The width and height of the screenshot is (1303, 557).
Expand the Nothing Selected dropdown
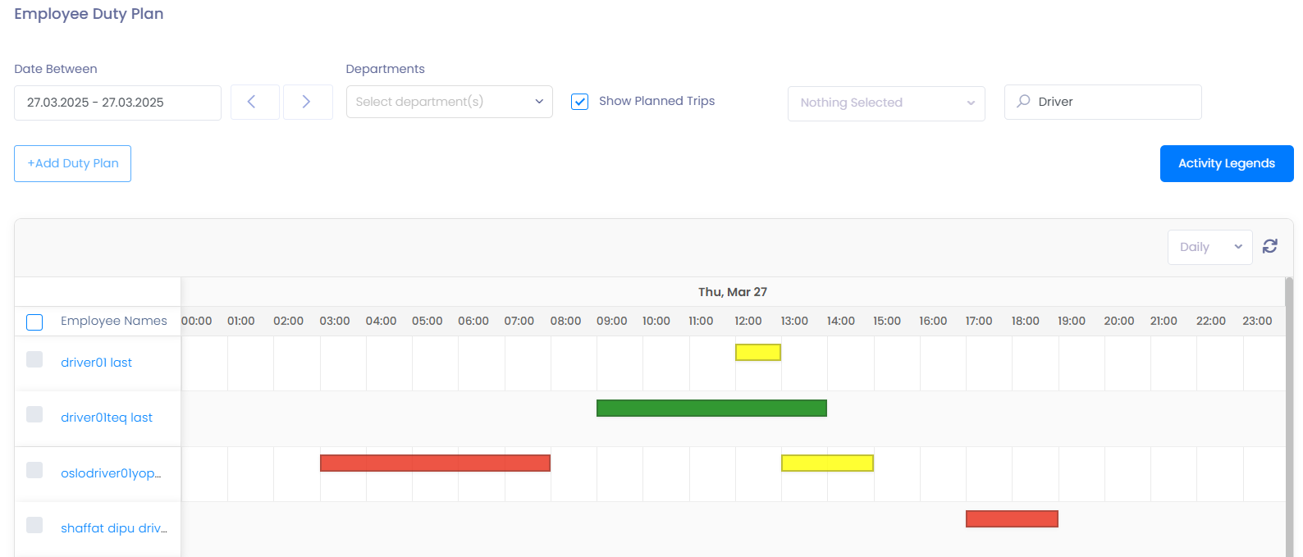click(x=886, y=103)
